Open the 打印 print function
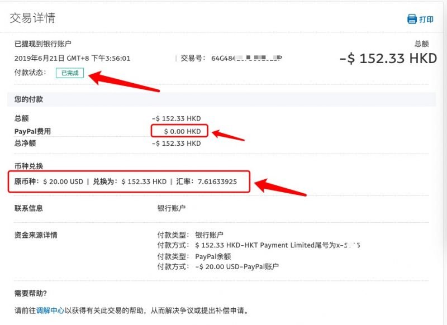 [425, 17]
